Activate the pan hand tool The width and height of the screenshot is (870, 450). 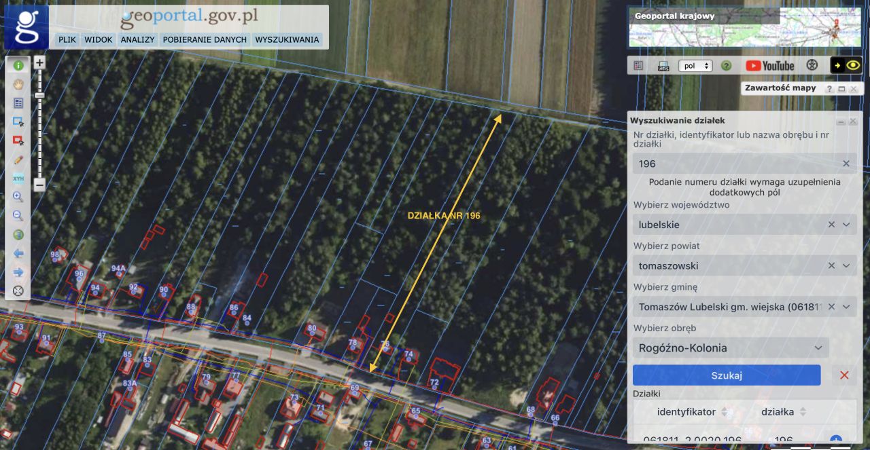coord(18,84)
